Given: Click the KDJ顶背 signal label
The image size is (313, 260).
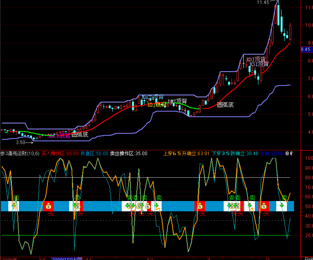Looking at the screenshot, I should coord(256,59).
